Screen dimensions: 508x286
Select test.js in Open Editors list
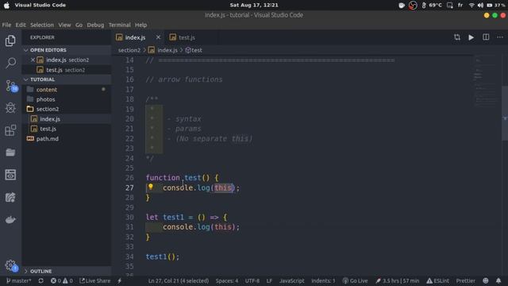pyautogui.click(x=67, y=70)
